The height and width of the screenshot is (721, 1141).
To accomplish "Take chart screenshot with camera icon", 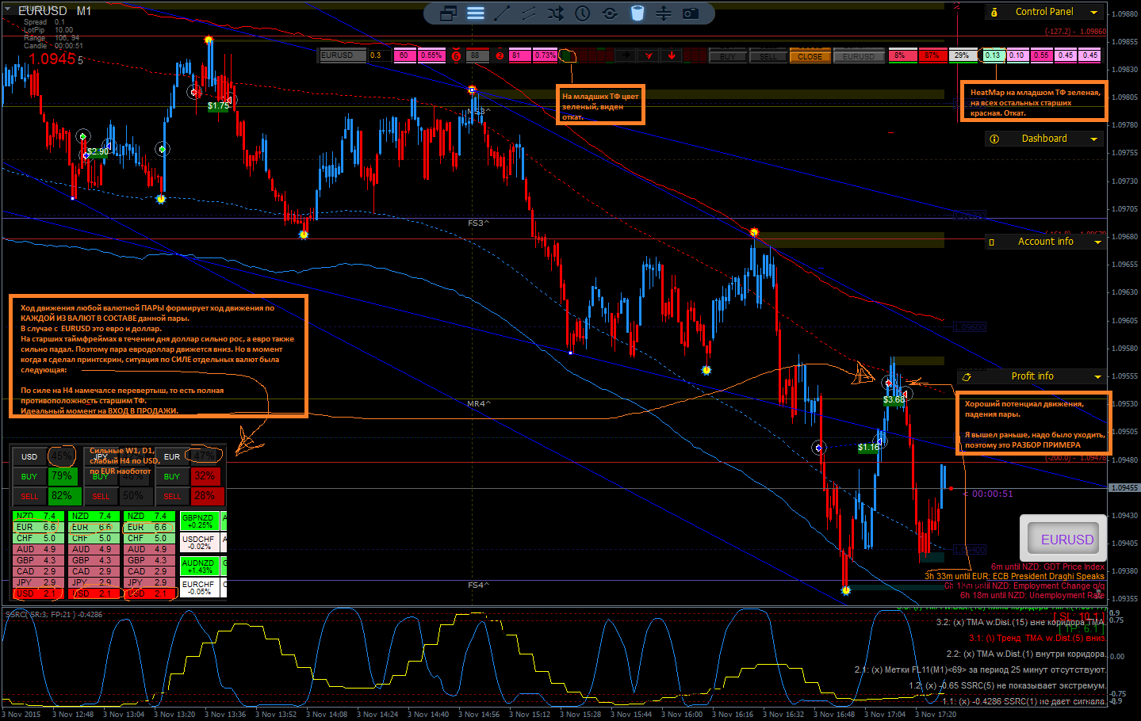I will [x=691, y=13].
